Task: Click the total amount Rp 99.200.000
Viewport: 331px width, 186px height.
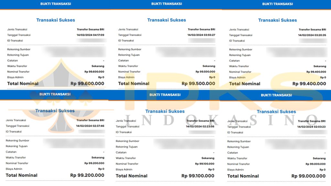Action: pyautogui.click(x=87, y=175)
